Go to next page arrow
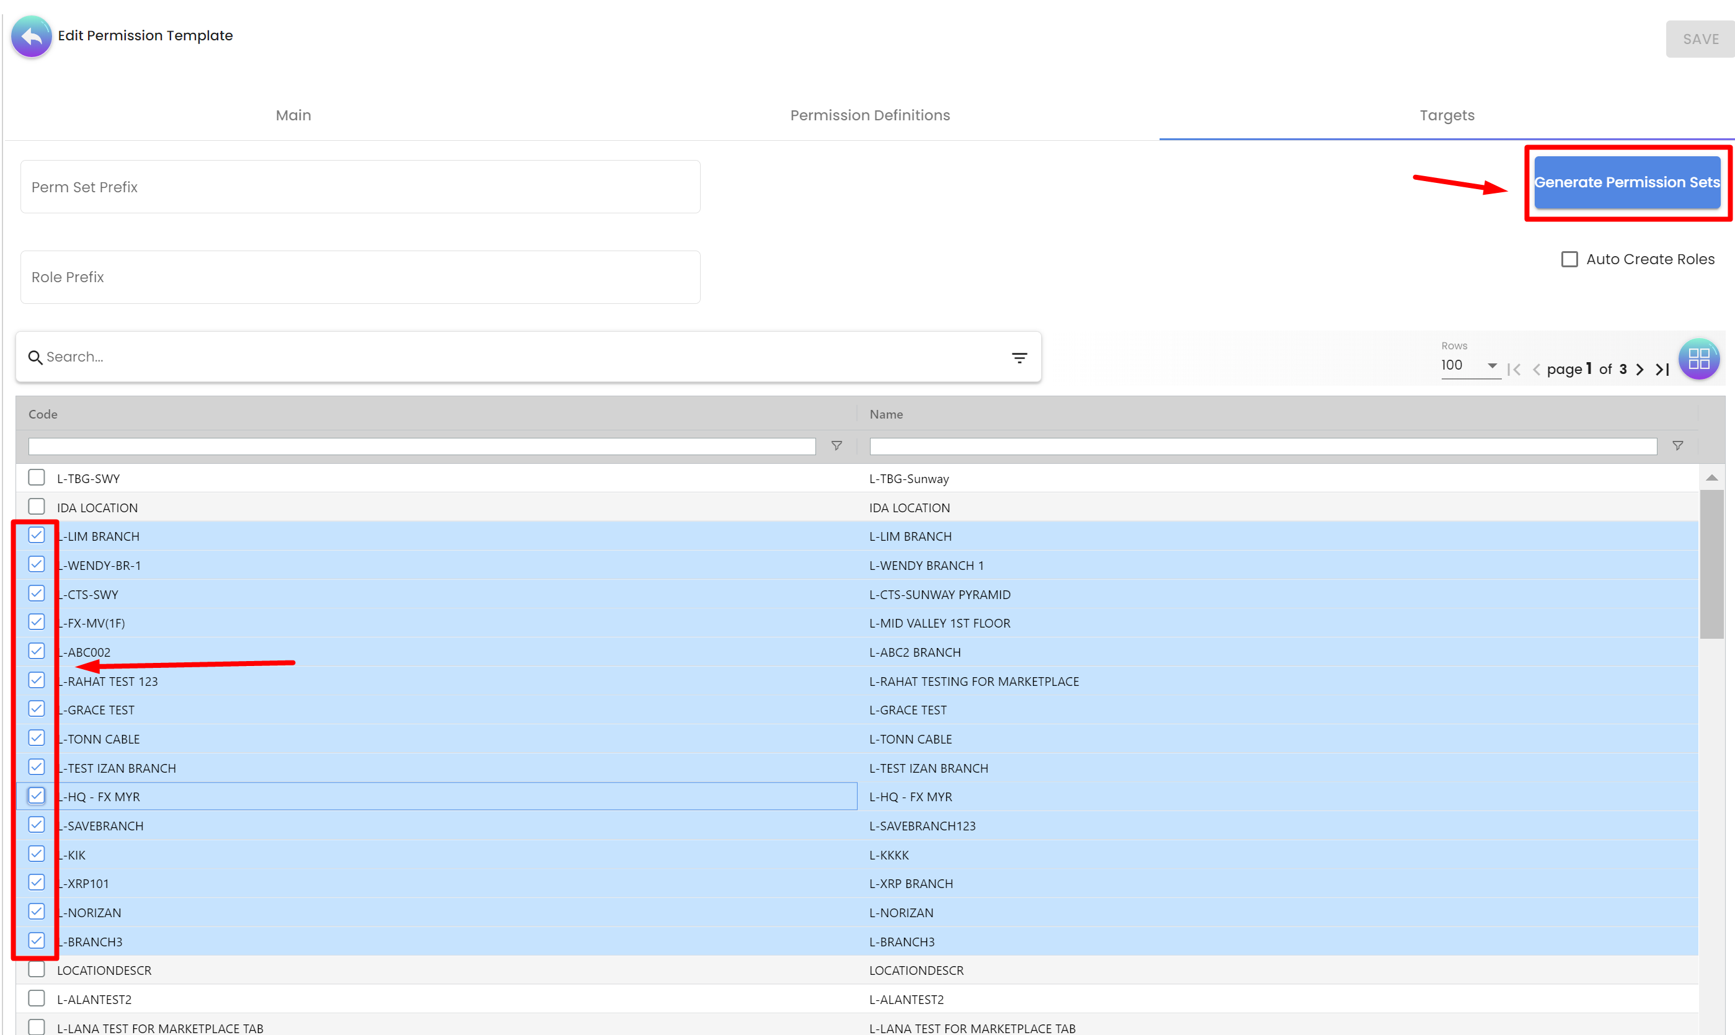Viewport: 1735px width, 1035px height. click(x=1640, y=370)
